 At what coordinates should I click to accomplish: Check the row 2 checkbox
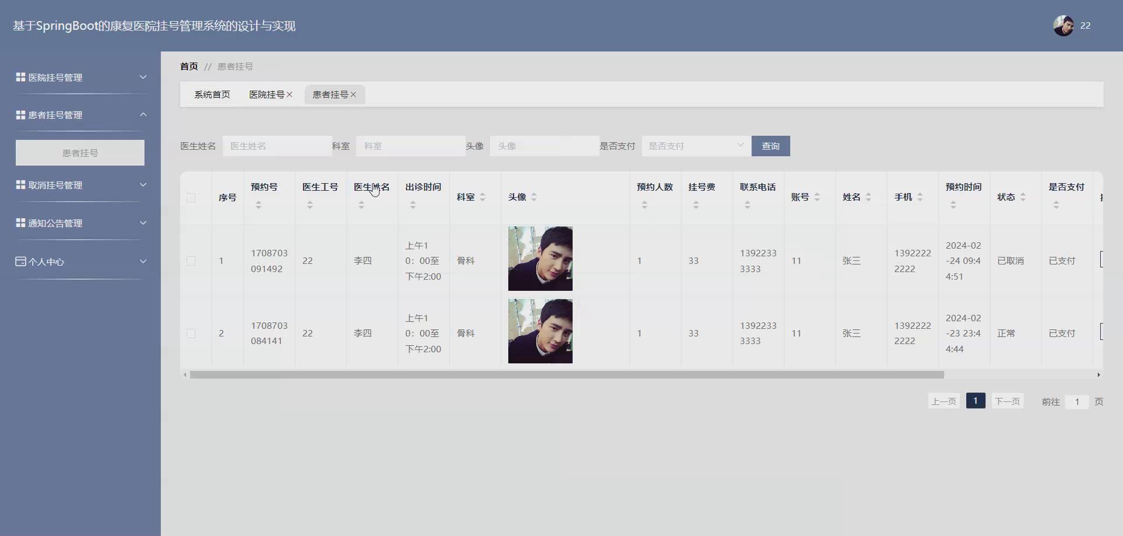click(191, 334)
